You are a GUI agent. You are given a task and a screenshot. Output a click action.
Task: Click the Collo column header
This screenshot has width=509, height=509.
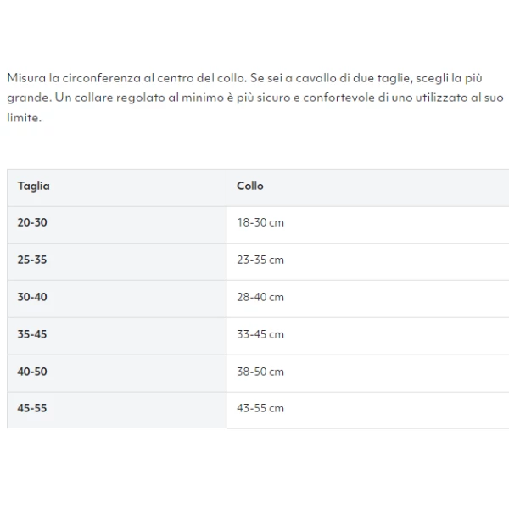[250, 186]
